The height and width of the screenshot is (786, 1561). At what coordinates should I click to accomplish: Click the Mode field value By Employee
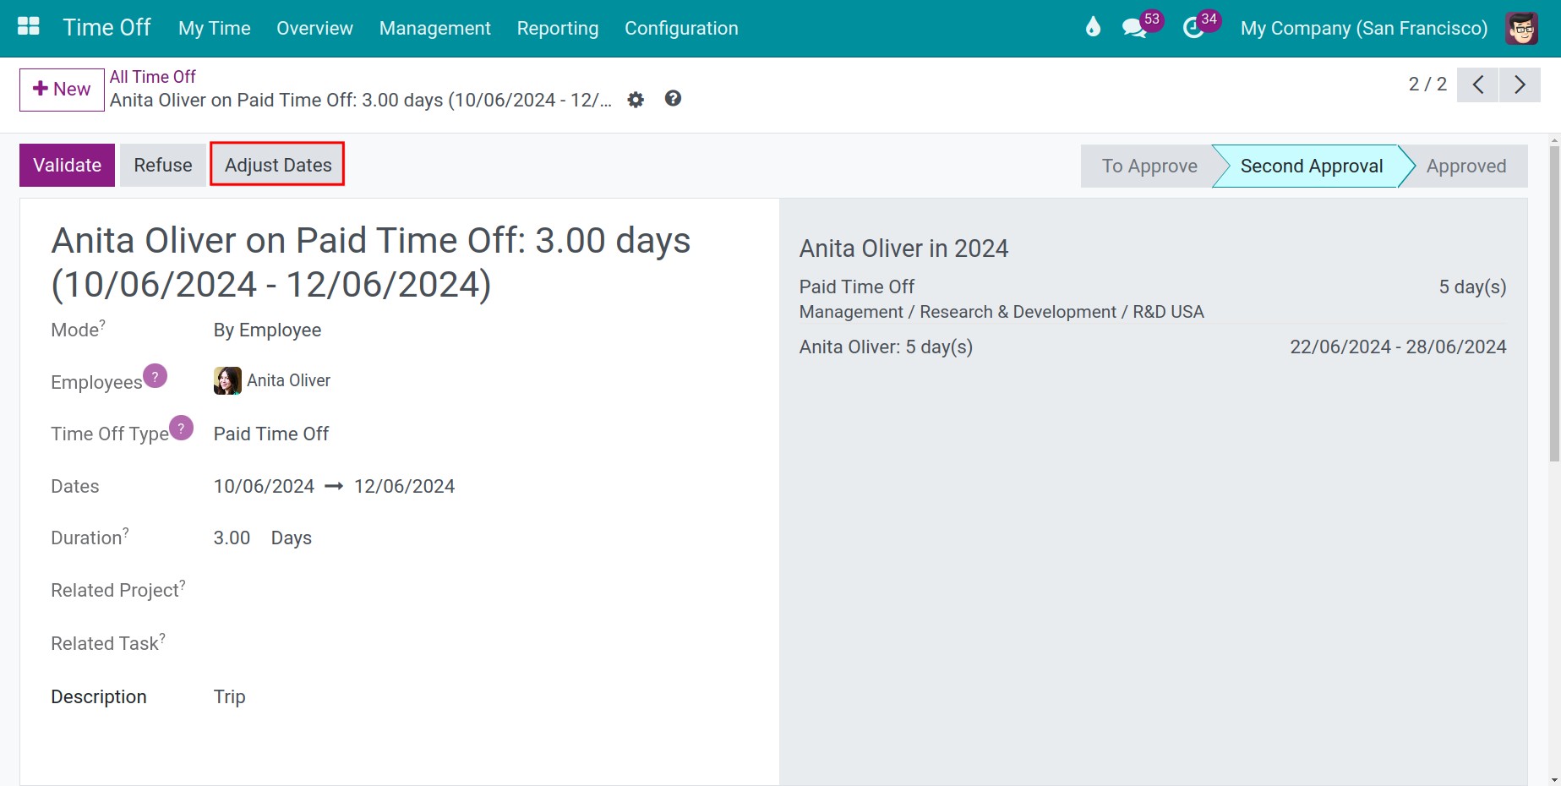point(267,330)
